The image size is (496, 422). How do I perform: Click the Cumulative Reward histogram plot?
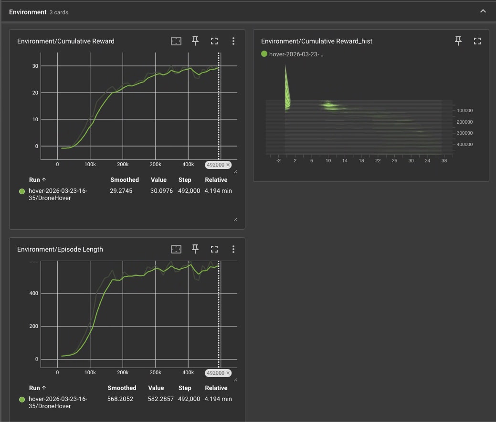coord(359,109)
